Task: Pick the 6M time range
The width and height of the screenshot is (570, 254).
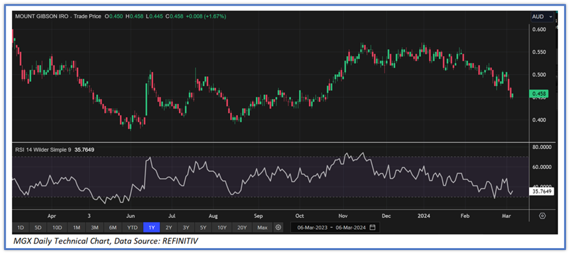Action: point(113,228)
